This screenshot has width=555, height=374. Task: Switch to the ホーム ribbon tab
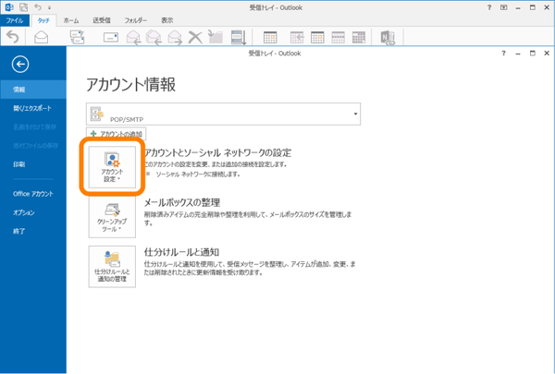pyautogui.click(x=71, y=20)
